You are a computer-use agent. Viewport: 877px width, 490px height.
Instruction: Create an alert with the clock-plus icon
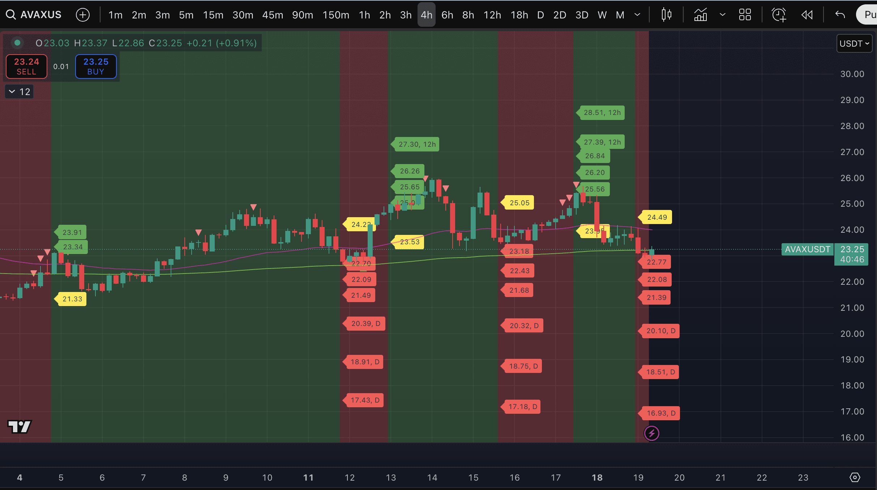[x=779, y=15]
